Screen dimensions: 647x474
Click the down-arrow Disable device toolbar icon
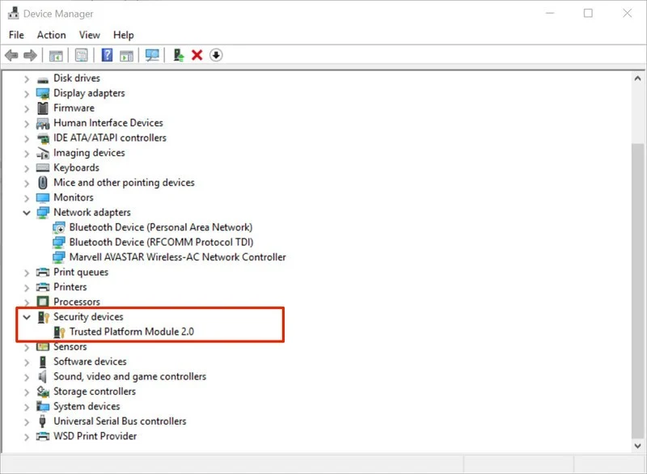tap(215, 56)
